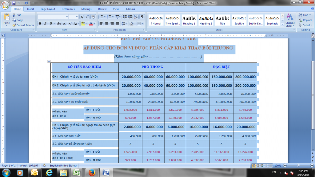Toggle Superscript formatting
The width and height of the screenshot is (315, 177).
click(x=70, y=23)
